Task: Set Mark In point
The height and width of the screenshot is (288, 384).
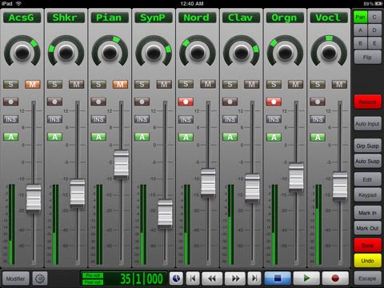Action: (367, 213)
